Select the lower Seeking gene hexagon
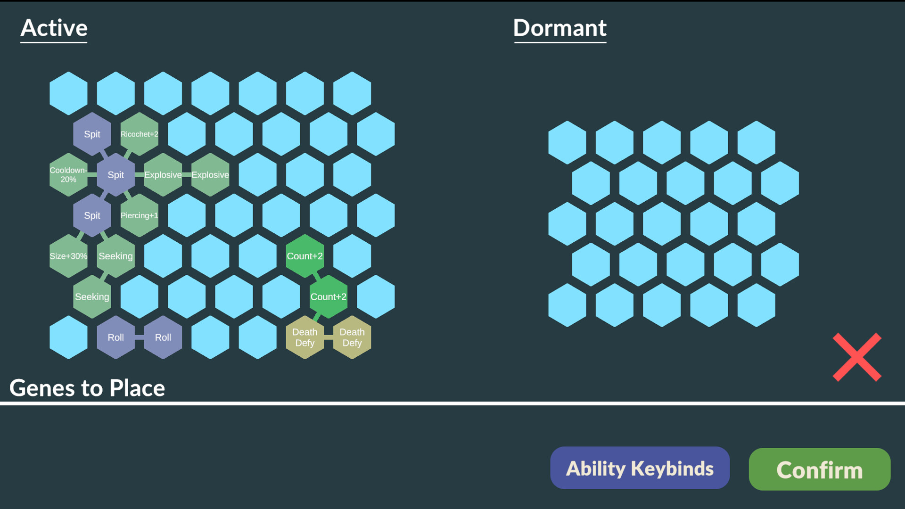The height and width of the screenshot is (509, 905). pos(92,297)
